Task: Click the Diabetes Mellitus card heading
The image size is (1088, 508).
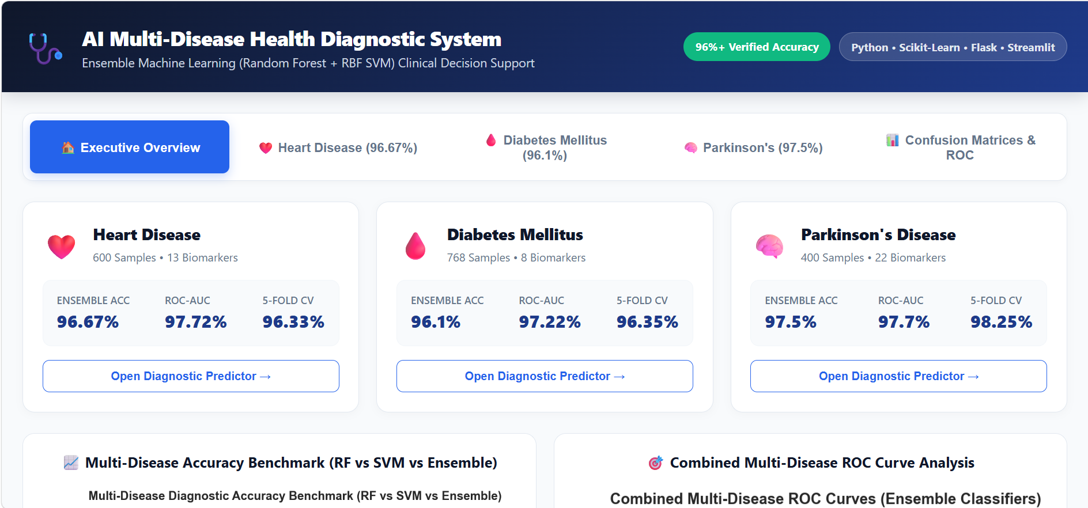Action: click(515, 234)
